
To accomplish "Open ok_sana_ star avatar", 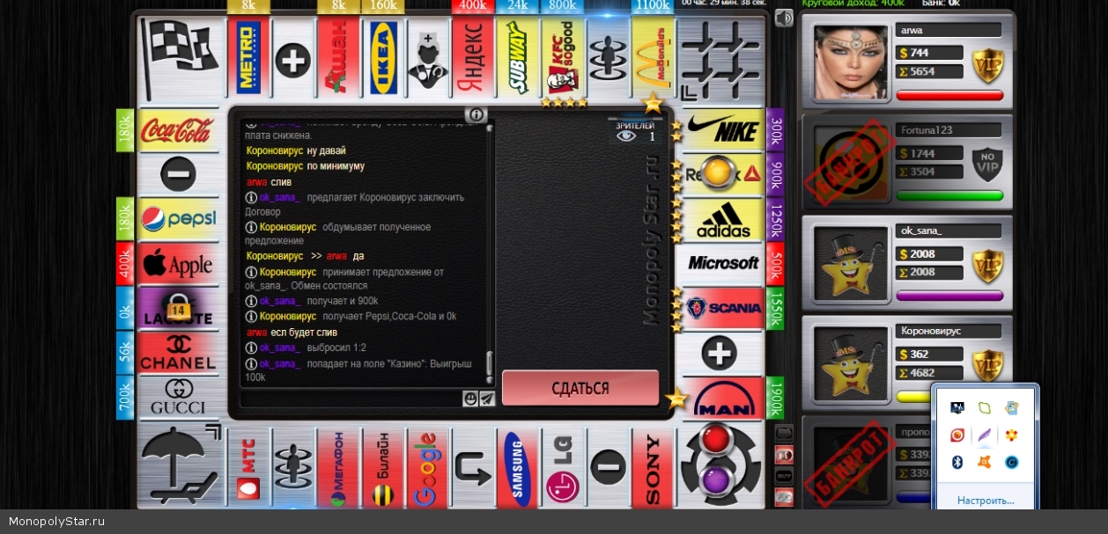I will (x=851, y=264).
